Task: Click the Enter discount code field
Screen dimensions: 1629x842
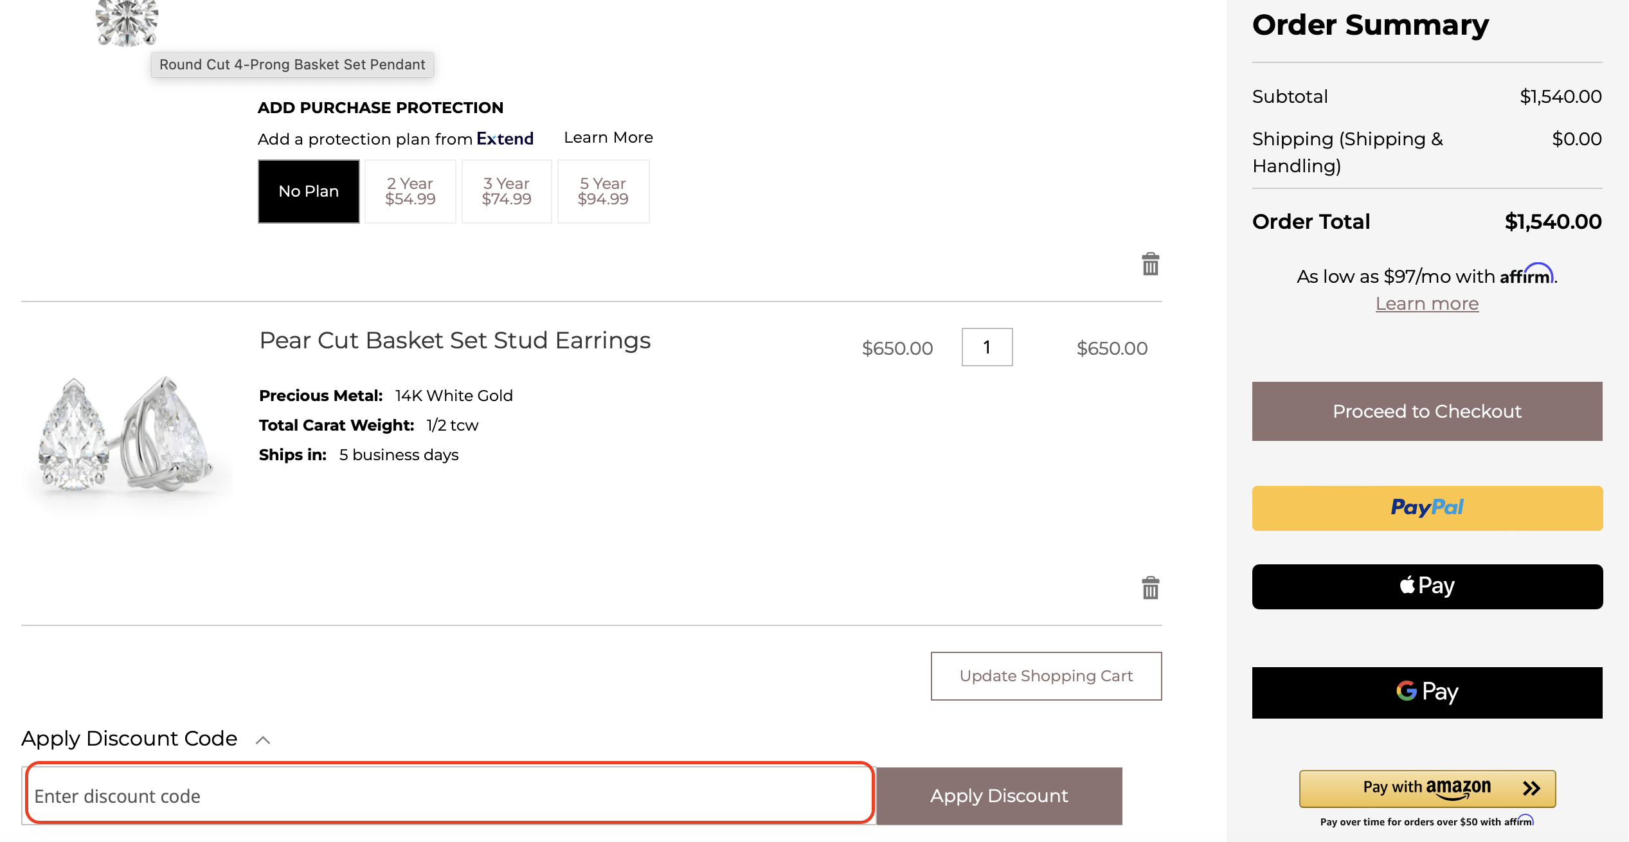Action: [x=450, y=795]
